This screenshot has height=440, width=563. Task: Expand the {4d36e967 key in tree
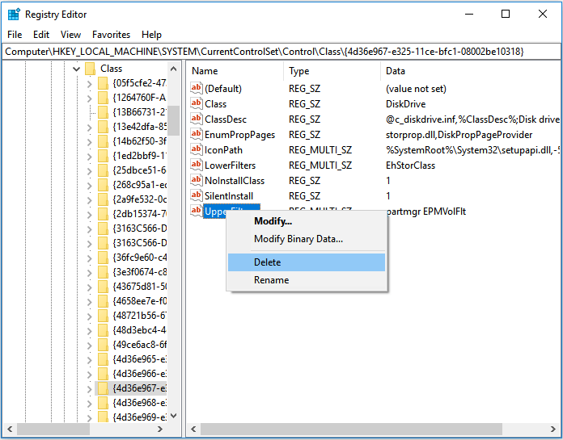point(89,388)
